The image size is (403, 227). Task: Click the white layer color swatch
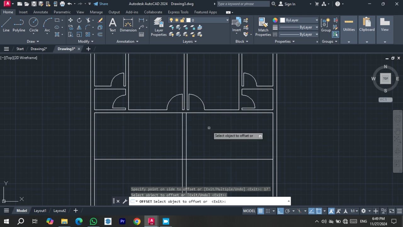tap(188, 20)
